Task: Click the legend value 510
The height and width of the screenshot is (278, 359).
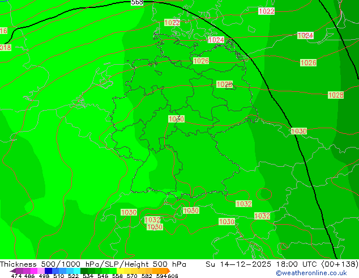Action: pos(59,276)
